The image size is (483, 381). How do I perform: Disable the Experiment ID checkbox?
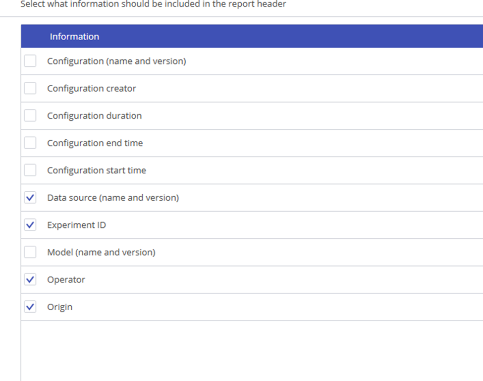coord(30,224)
